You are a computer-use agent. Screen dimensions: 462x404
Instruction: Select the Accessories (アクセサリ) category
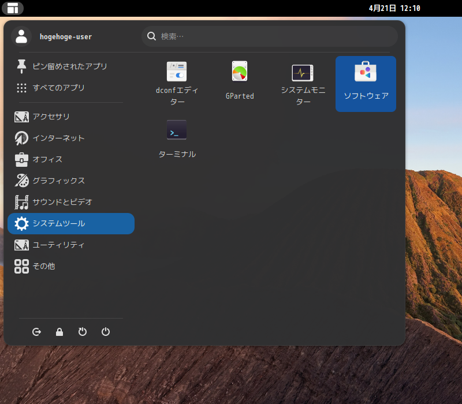pyautogui.click(x=51, y=117)
